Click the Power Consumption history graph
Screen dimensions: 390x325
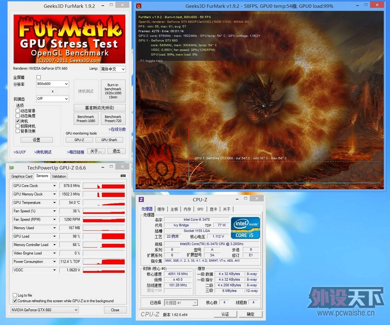[104, 262]
